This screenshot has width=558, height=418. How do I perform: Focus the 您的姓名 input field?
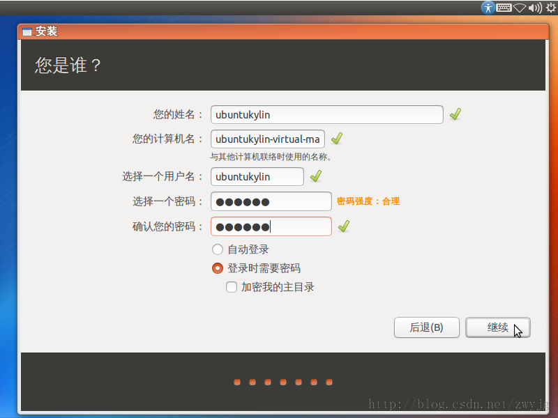(x=326, y=114)
